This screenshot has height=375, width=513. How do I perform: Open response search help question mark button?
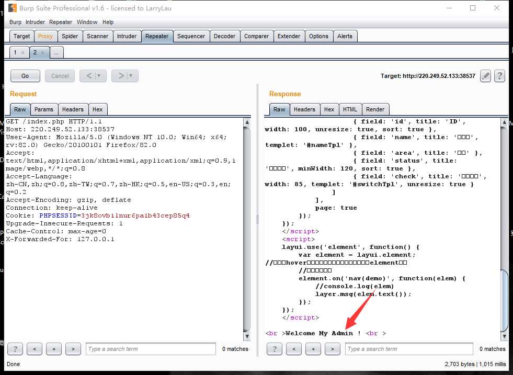click(x=275, y=349)
